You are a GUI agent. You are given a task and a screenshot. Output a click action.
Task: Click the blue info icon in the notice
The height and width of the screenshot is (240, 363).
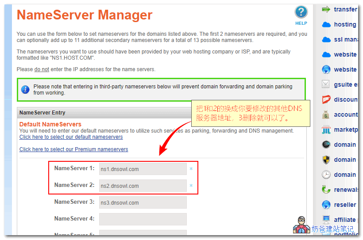tap(25, 90)
